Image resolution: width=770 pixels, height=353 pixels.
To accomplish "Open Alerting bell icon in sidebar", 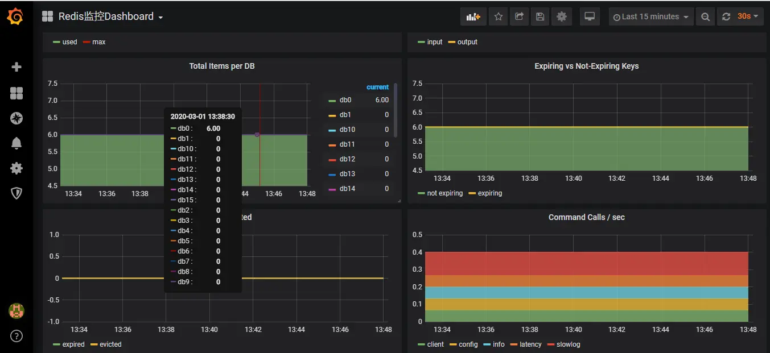I will pos(17,143).
